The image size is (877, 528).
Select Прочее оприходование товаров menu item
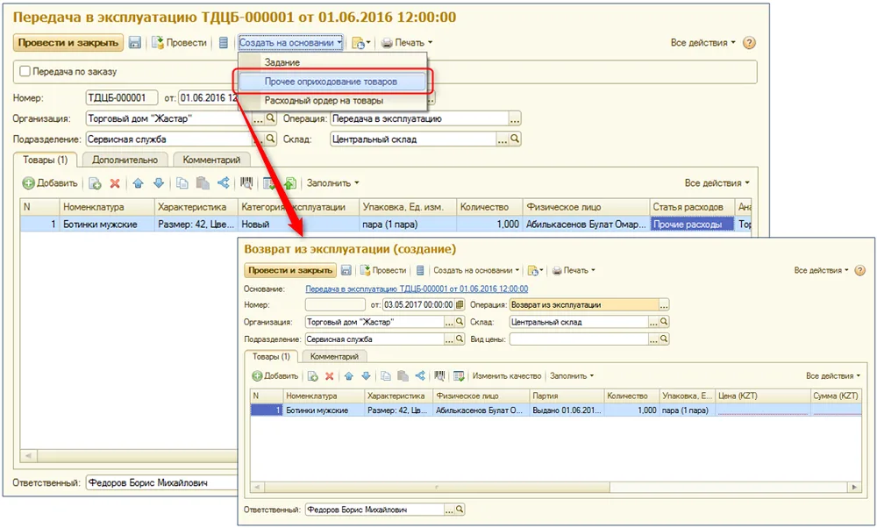click(331, 82)
